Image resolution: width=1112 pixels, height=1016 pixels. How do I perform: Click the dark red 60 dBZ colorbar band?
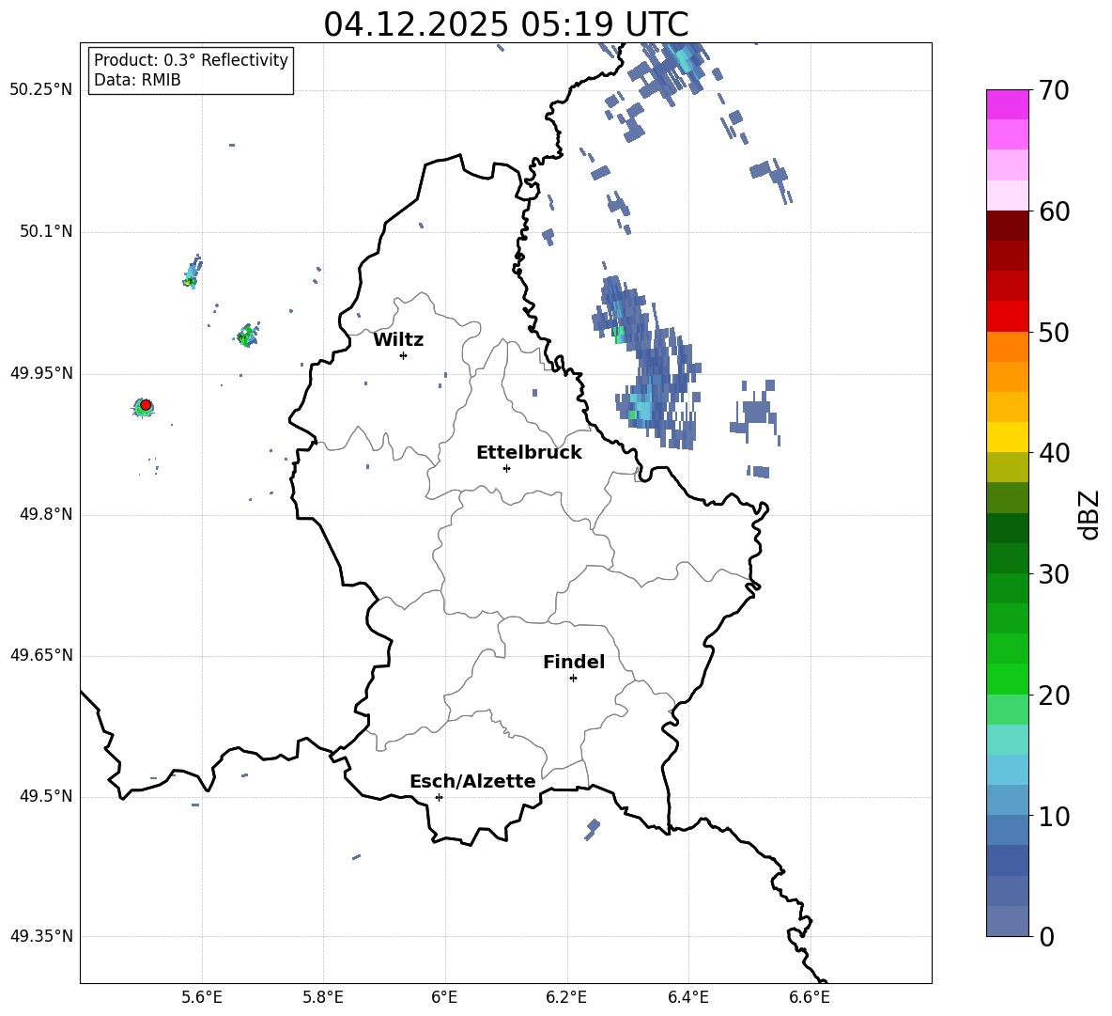click(x=1007, y=226)
